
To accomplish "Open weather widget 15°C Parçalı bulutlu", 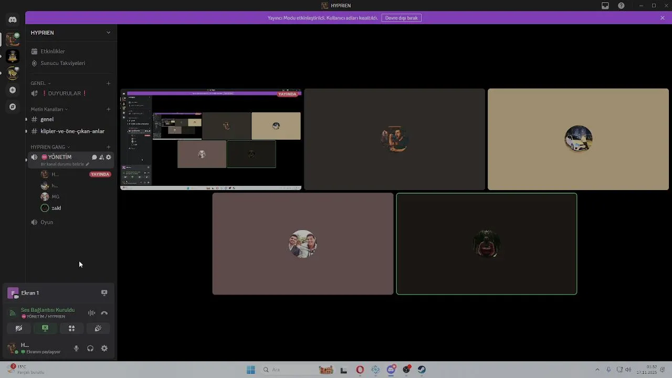I will [25, 370].
